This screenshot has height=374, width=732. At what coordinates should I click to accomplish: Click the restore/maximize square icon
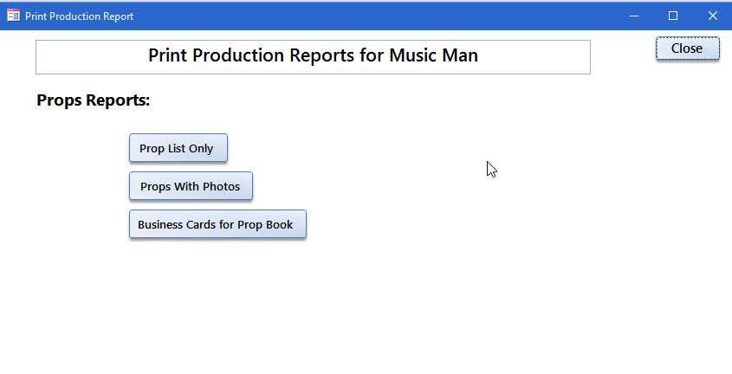673,16
